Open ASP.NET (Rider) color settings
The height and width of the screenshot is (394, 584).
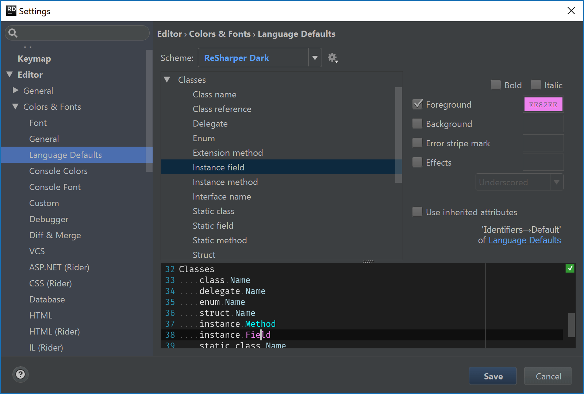(59, 267)
